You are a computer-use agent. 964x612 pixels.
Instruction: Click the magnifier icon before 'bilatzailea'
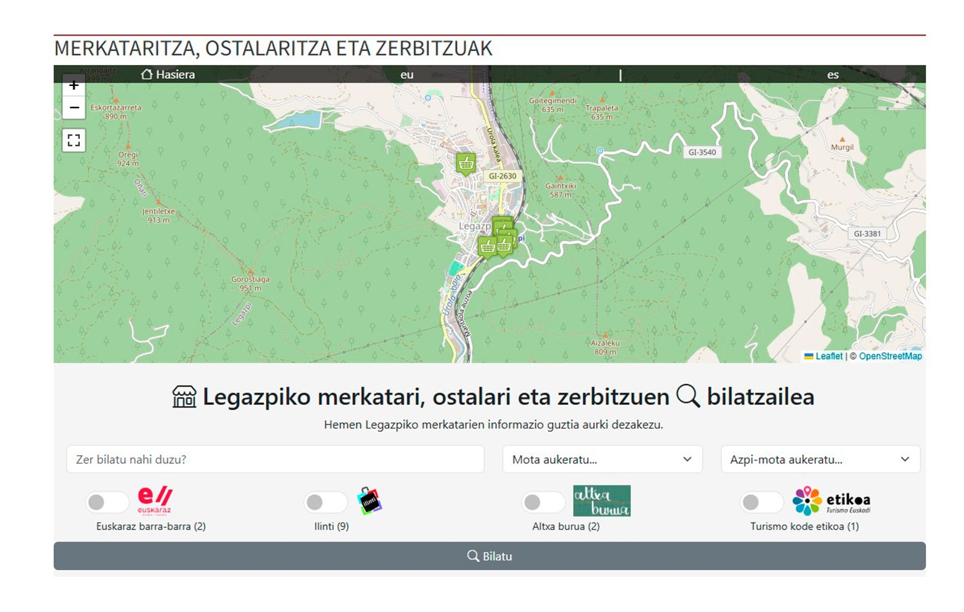click(x=688, y=395)
